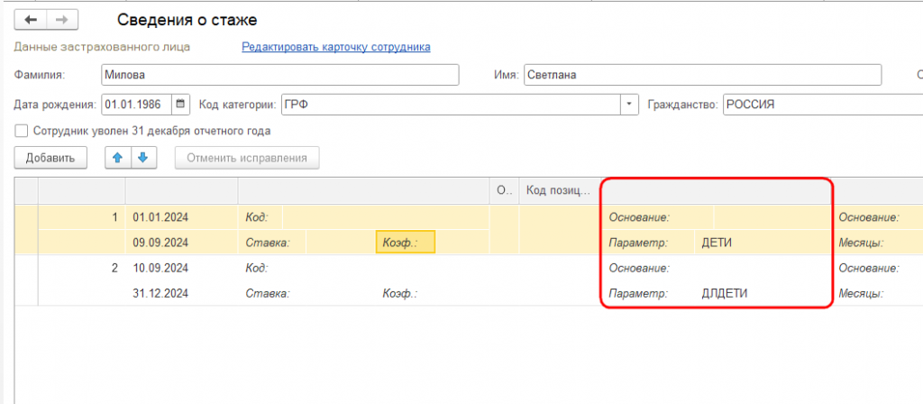Toggle 'Сотрудник уволен 31 декабря' checkbox
This screenshot has height=404, width=923.
22,131
